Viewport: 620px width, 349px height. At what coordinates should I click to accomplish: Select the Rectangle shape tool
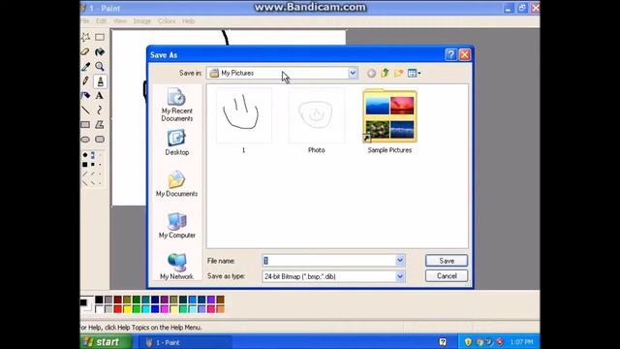(85, 125)
